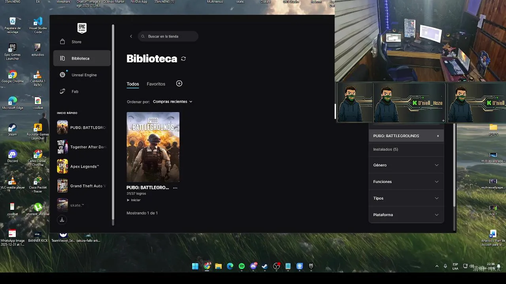
Task: Expand the Funciones filter
Action: pos(406,182)
